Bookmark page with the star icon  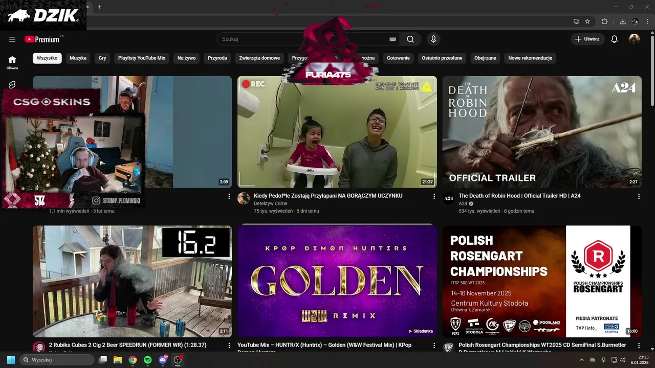pos(587,21)
